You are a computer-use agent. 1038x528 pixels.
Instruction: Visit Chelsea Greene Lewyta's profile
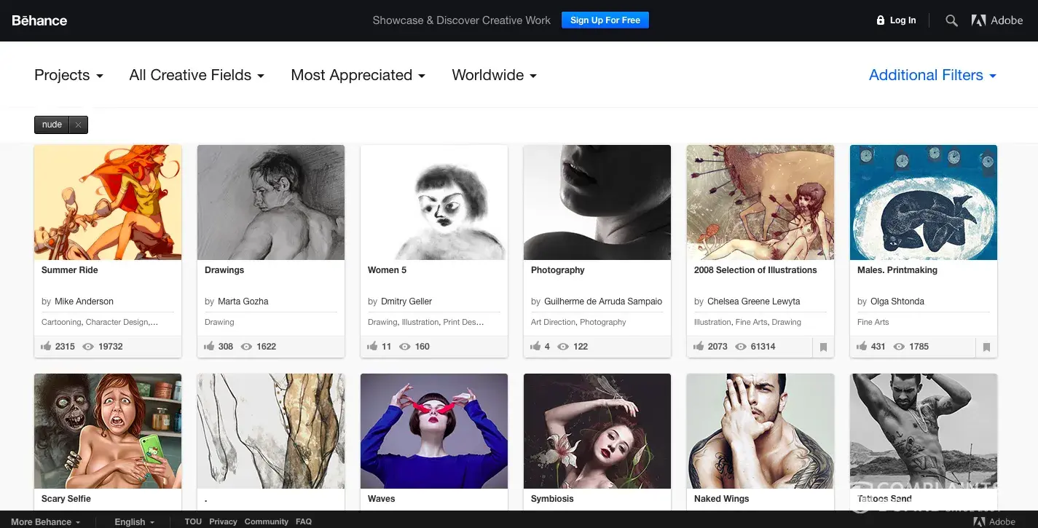[754, 302]
